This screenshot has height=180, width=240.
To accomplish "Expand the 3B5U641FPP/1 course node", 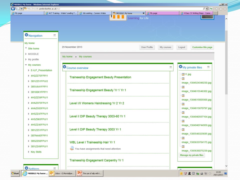I will click(x=28, y=87).
